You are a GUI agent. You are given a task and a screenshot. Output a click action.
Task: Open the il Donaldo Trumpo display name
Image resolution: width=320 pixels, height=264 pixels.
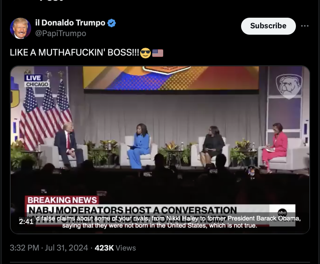tap(70, 23)
